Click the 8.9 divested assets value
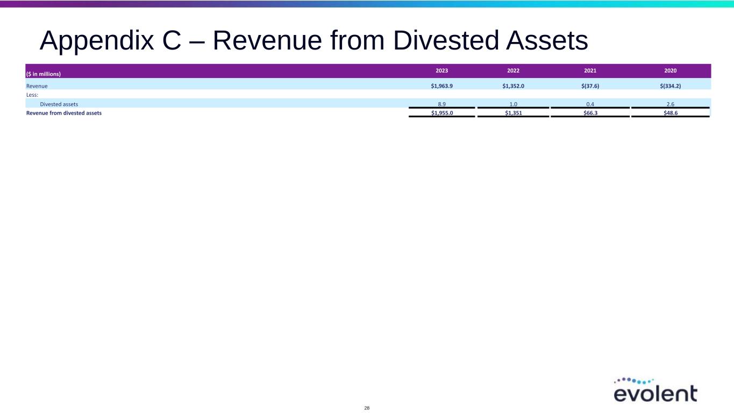This screenshot has width=734, height=413. (441, 104)
